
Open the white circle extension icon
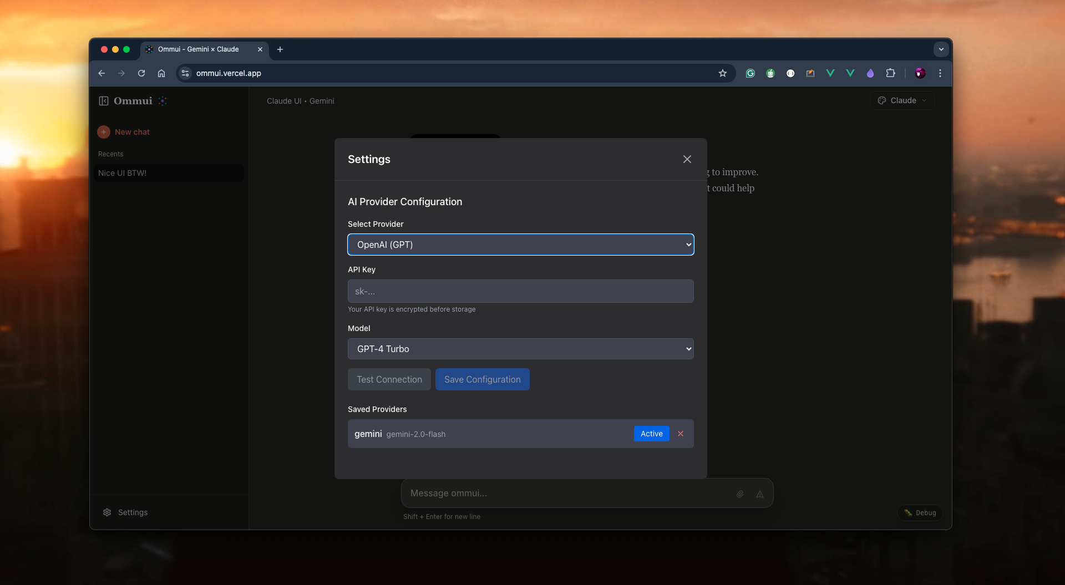coord(790,73)
